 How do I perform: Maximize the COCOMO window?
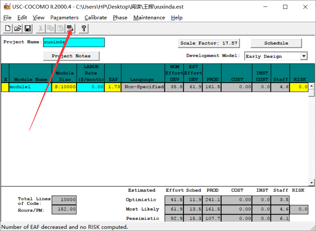click(x=285, y=7)
